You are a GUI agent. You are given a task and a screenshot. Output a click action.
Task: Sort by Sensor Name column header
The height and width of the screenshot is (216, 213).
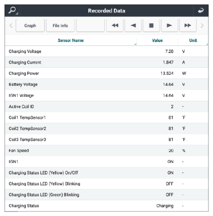pyautogui.click(x=71, y=41)
